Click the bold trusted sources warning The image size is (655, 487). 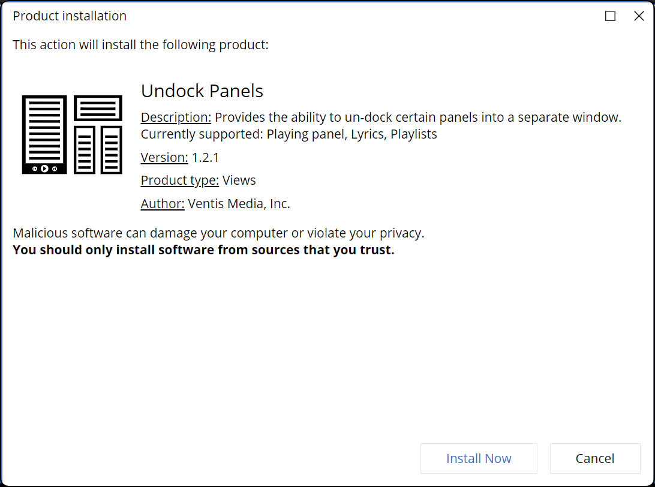(203, 250)
